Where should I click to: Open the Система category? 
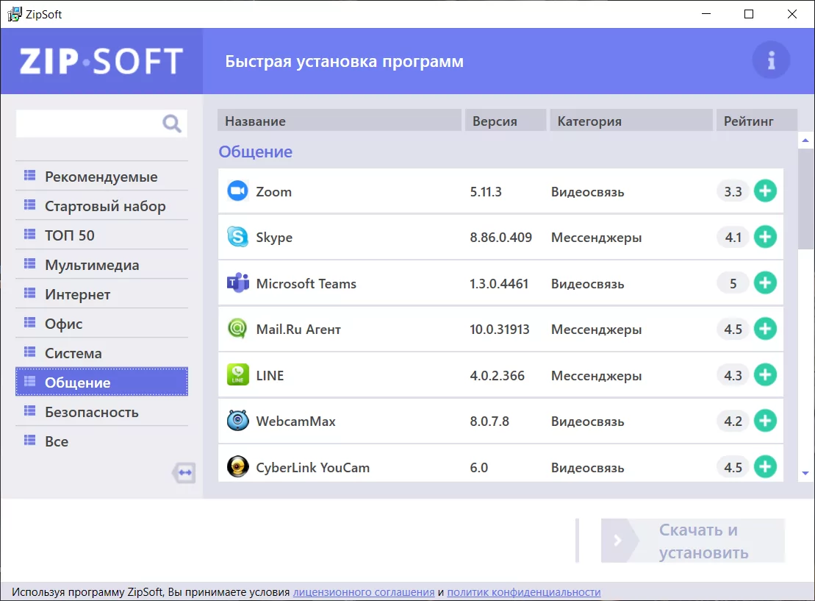coord(102,353)
